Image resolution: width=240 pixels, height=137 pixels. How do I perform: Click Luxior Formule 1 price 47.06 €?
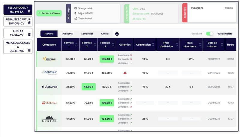(70, 119)
